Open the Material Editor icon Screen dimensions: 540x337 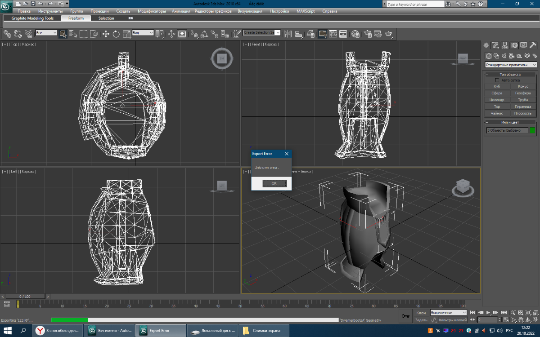coord(355,34)
